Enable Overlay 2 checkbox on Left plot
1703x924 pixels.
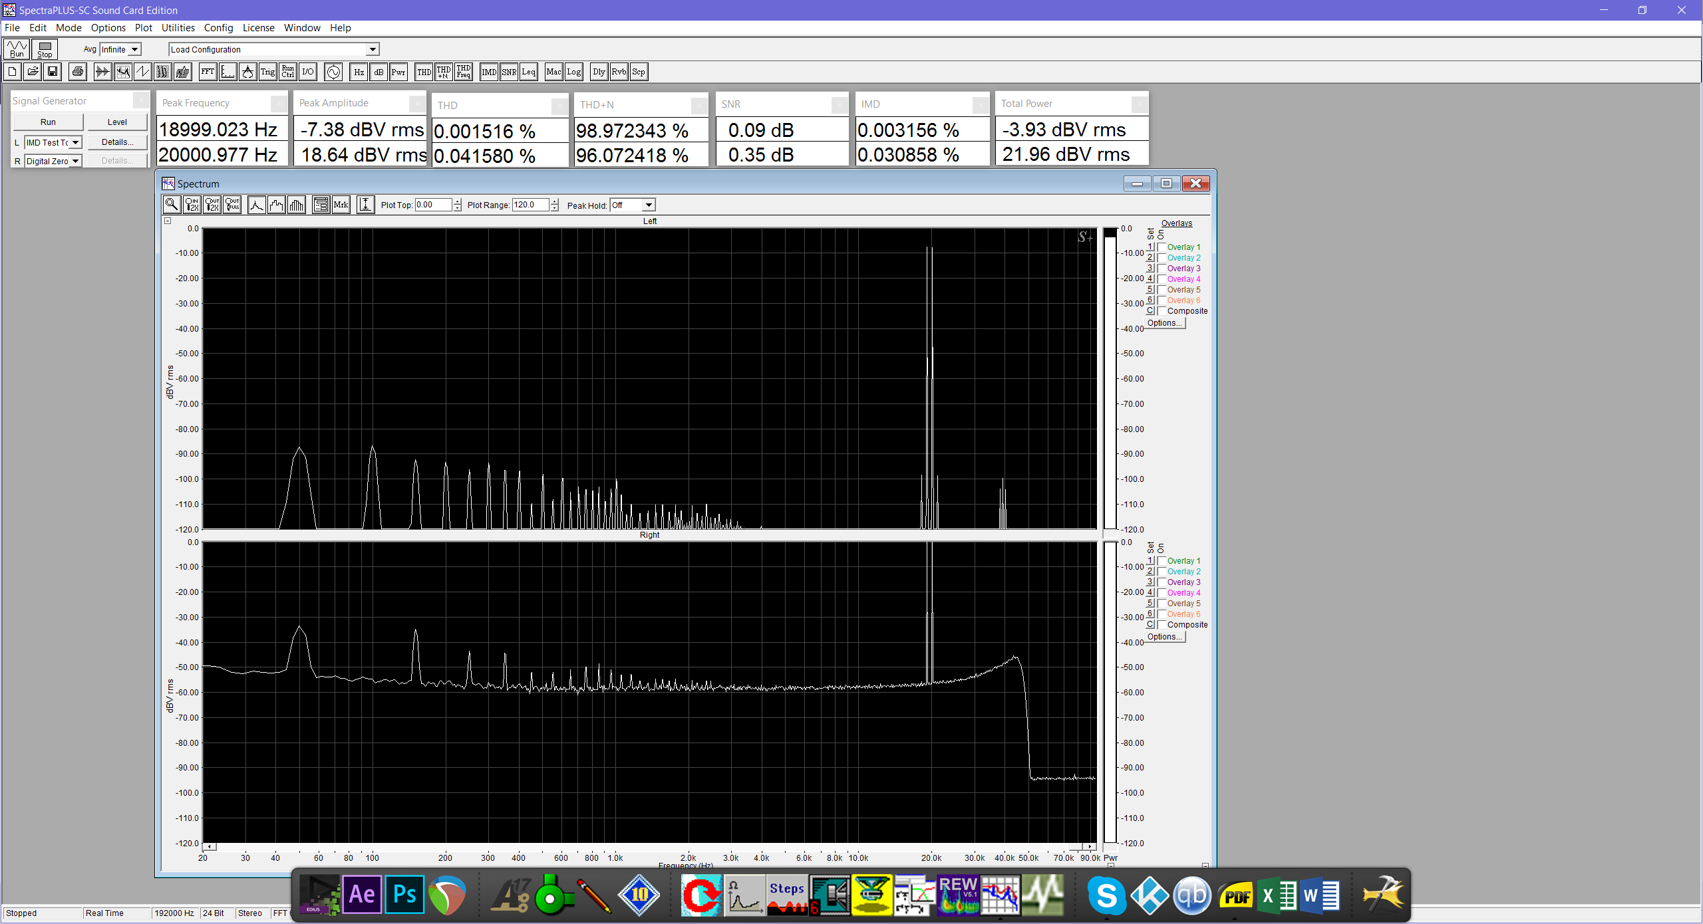[x=1161, y=257]
